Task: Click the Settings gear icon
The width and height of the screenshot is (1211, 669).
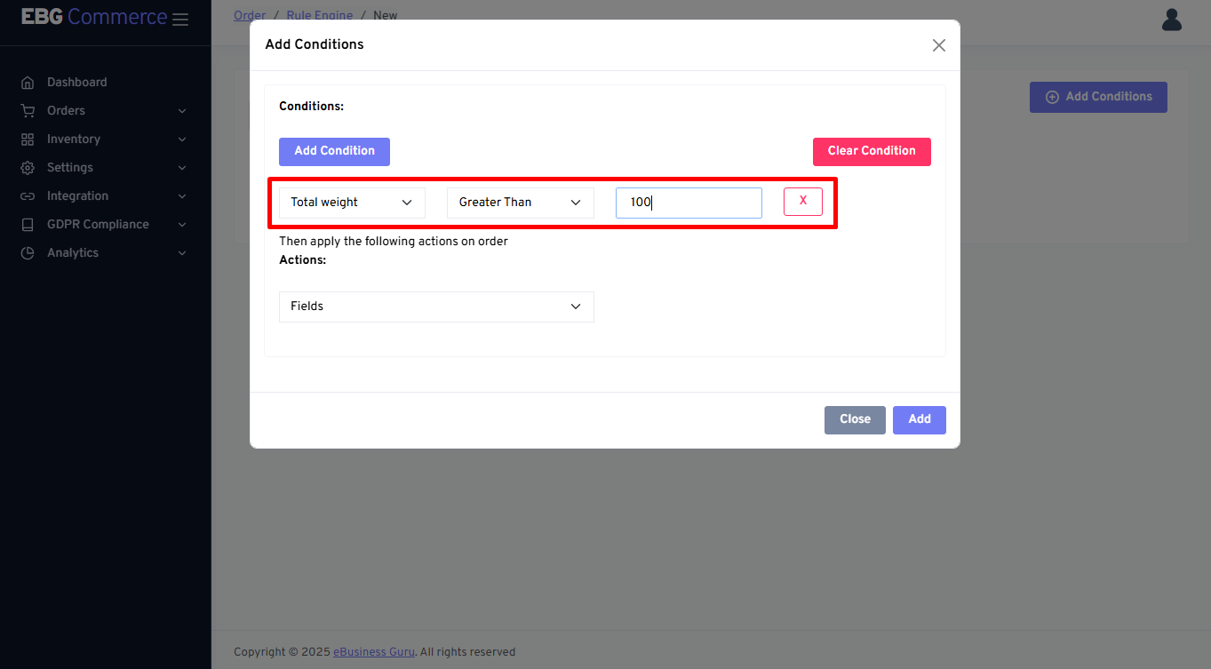Action: (28, 168)
